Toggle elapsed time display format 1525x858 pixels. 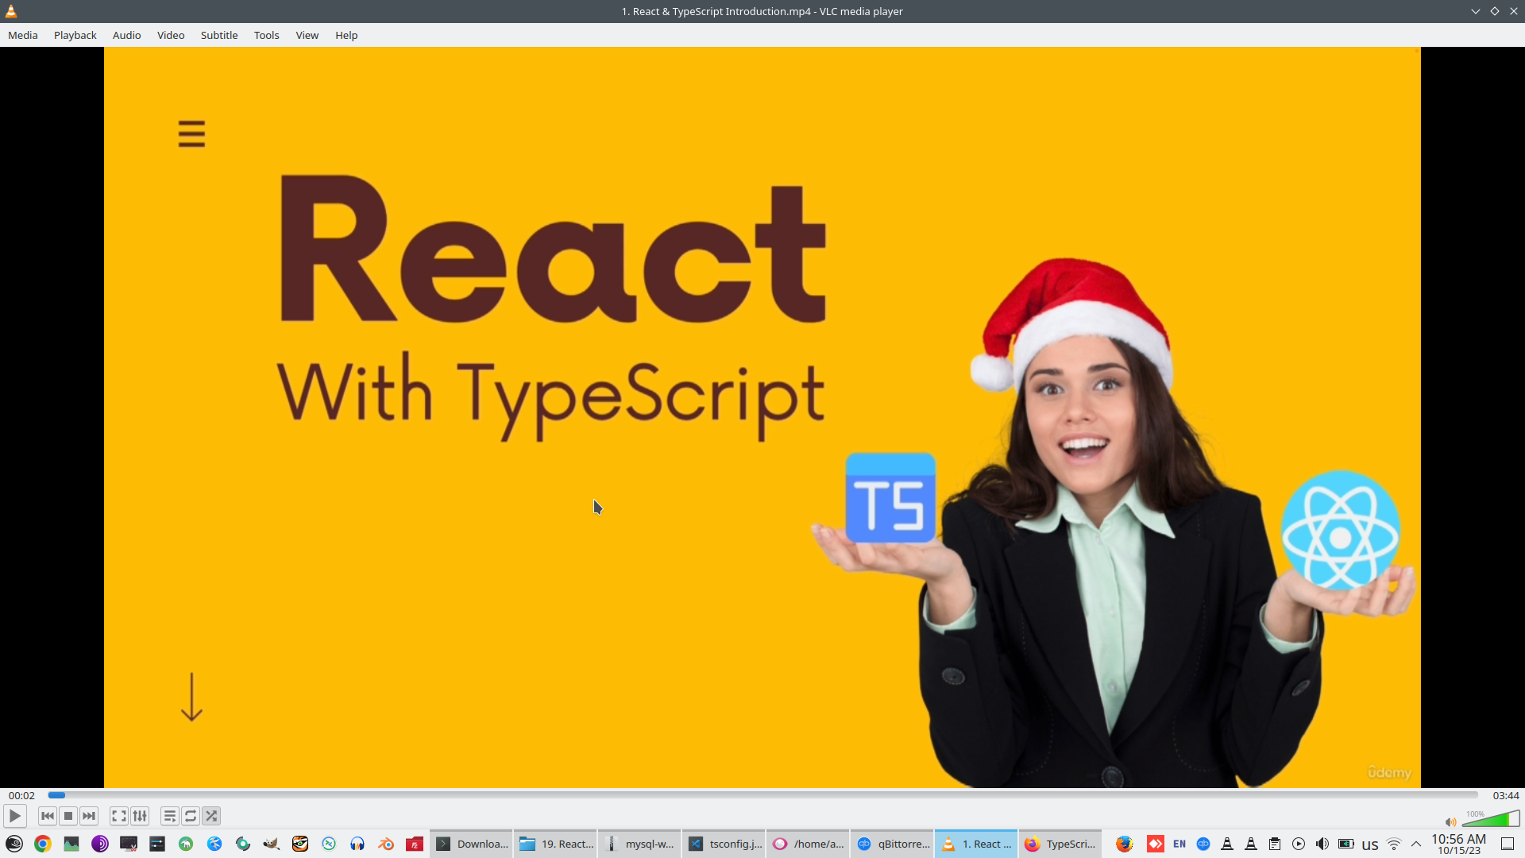click(21, 795)
